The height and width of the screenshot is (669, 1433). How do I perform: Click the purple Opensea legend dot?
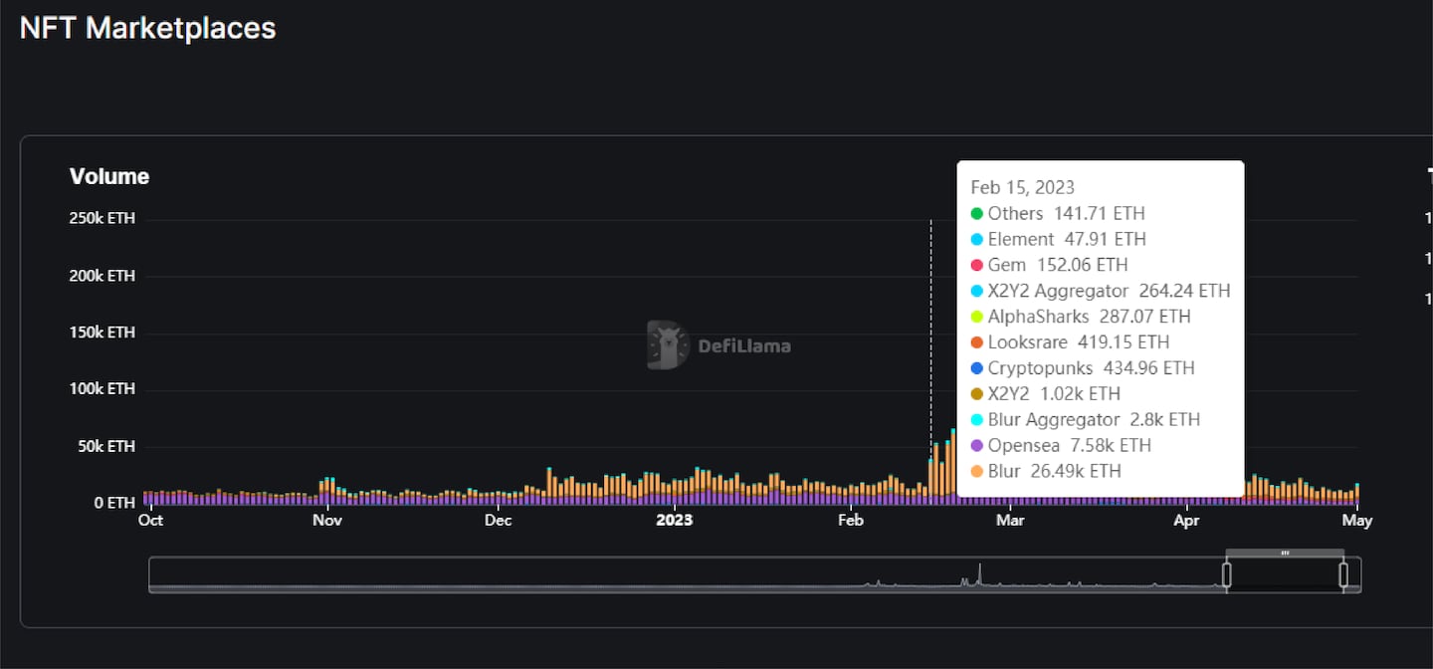976,446
